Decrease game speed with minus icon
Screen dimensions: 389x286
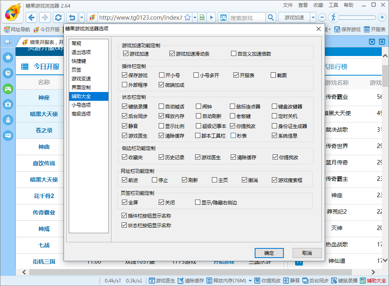coord(322,17)
